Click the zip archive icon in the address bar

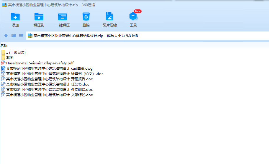tap(30, 36)
